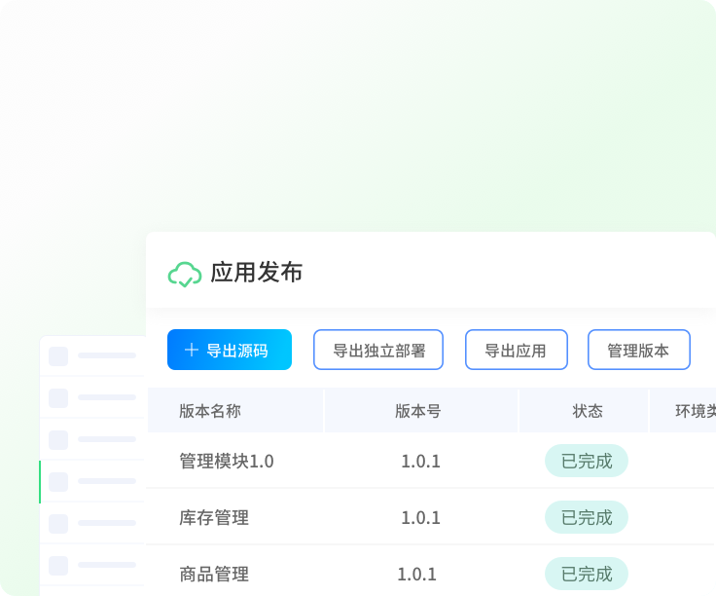
Task: Click the plus icon in 导出源码 button
Action: pyautogui.click(x=192, y=350)
